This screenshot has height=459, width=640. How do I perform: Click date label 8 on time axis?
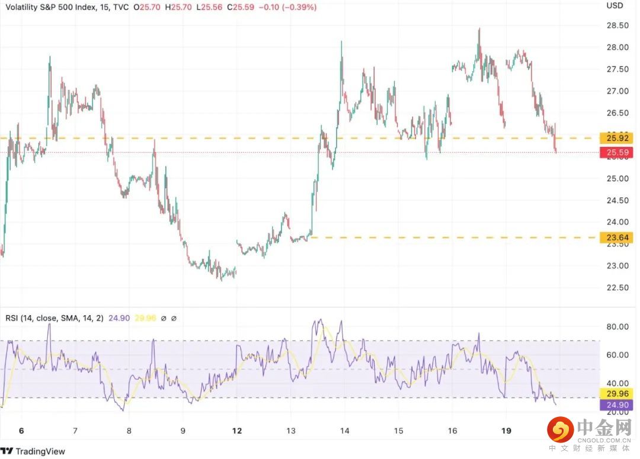[x=129, y=431]
